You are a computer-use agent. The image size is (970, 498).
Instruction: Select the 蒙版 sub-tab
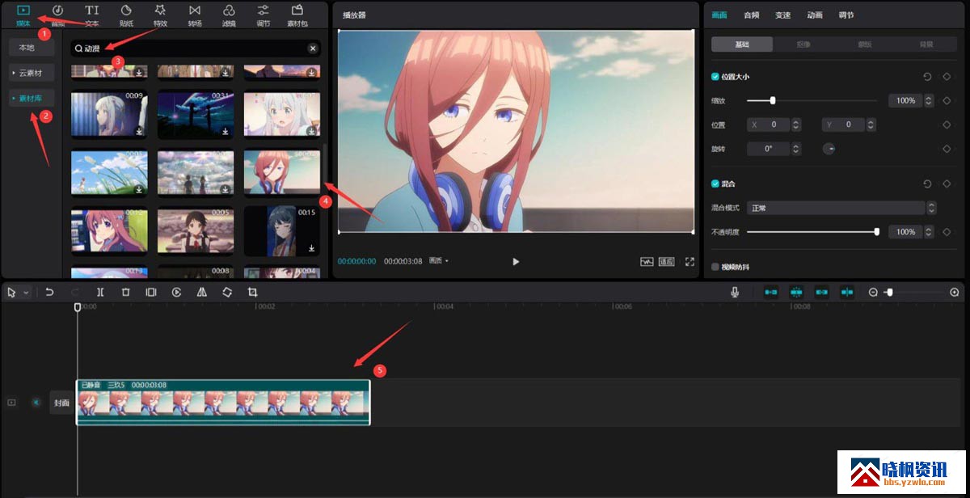pos(865,44)
